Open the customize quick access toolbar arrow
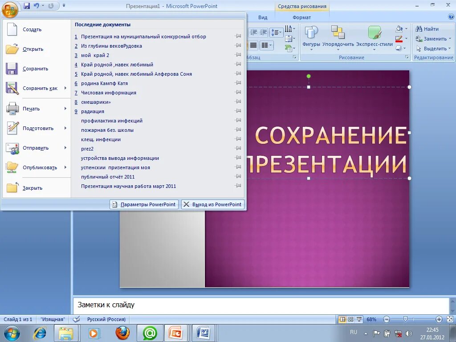The height and width of the screenshot is (342, 456). point(64,5)
